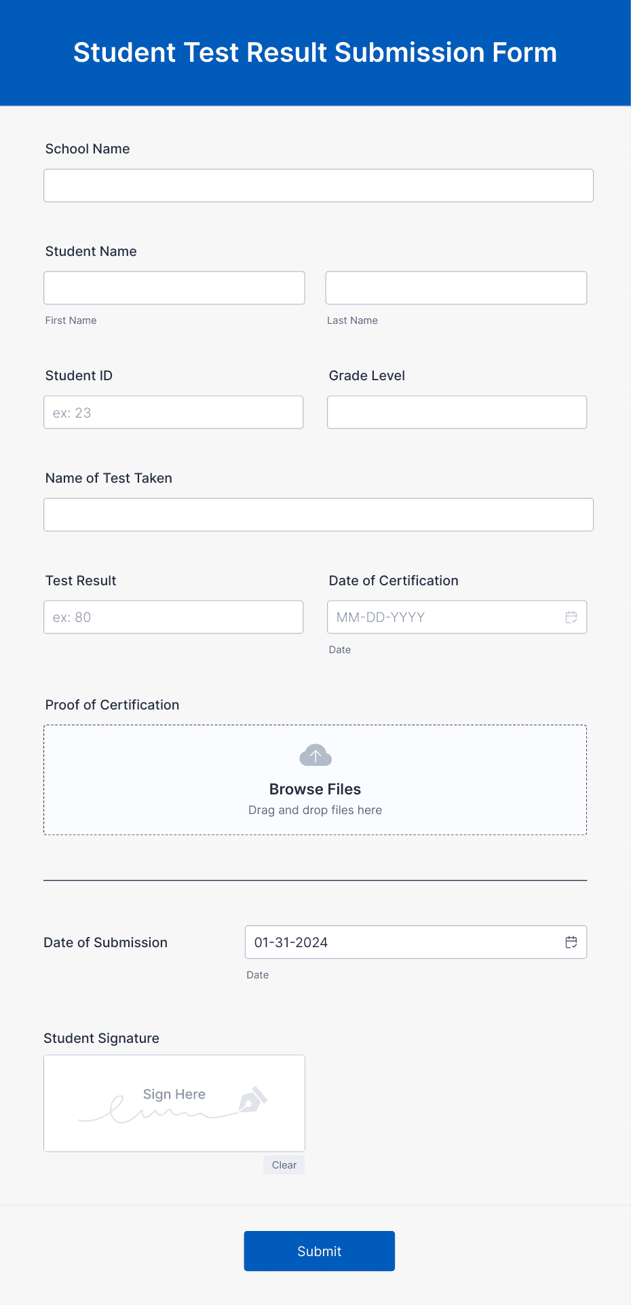Clear the student signature
631x1305 pixels.
click(284, 1164)
